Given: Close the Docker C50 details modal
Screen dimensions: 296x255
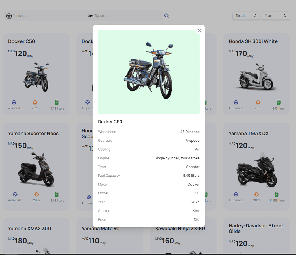Looking at the screenshot, I should [x=199, y=30].
